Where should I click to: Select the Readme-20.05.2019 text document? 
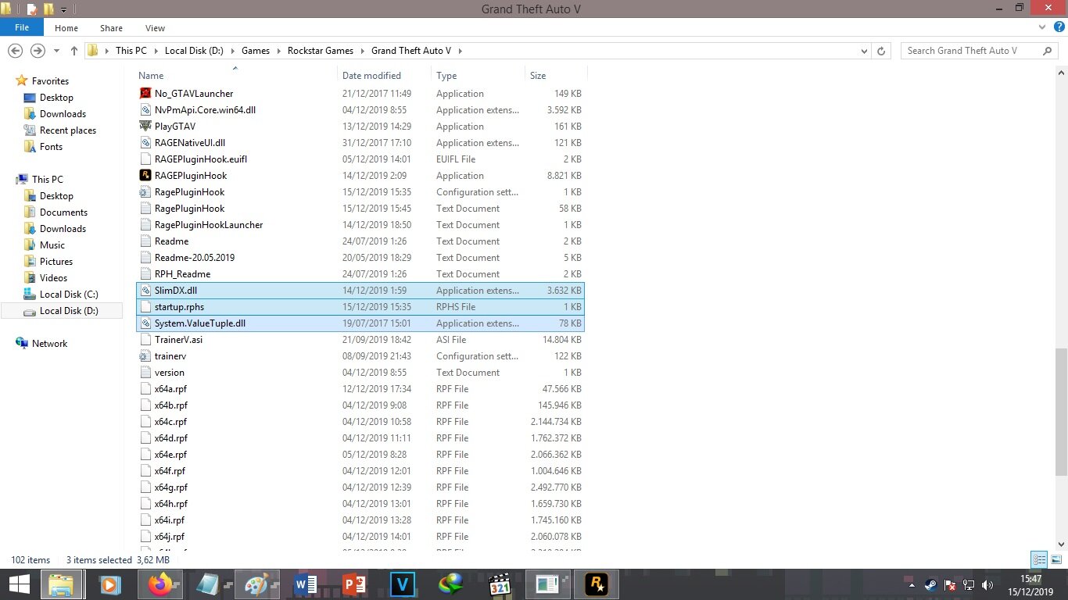click(x=360, y=258)
